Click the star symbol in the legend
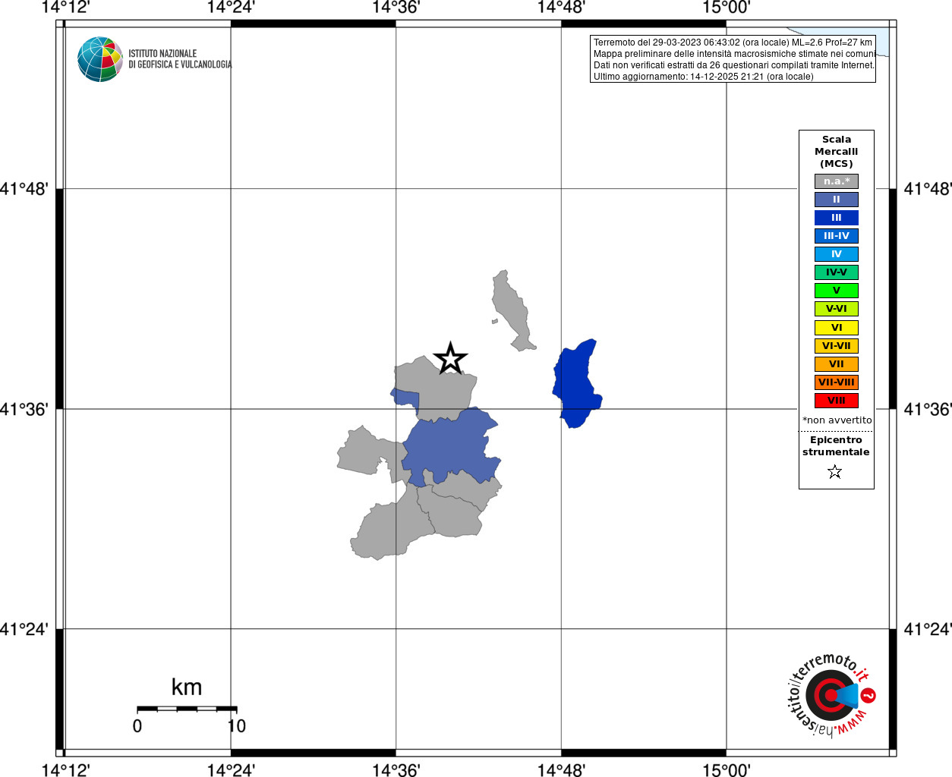Screen dimensions: 952x777 click(835, 472)
